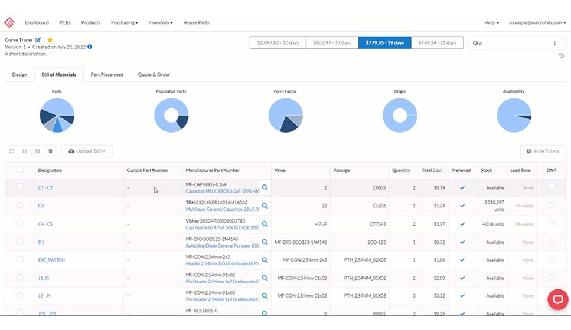The image size is (571, 330).
Task: Toggle the select-all checkbox in table header
Action: pos(21,170)
